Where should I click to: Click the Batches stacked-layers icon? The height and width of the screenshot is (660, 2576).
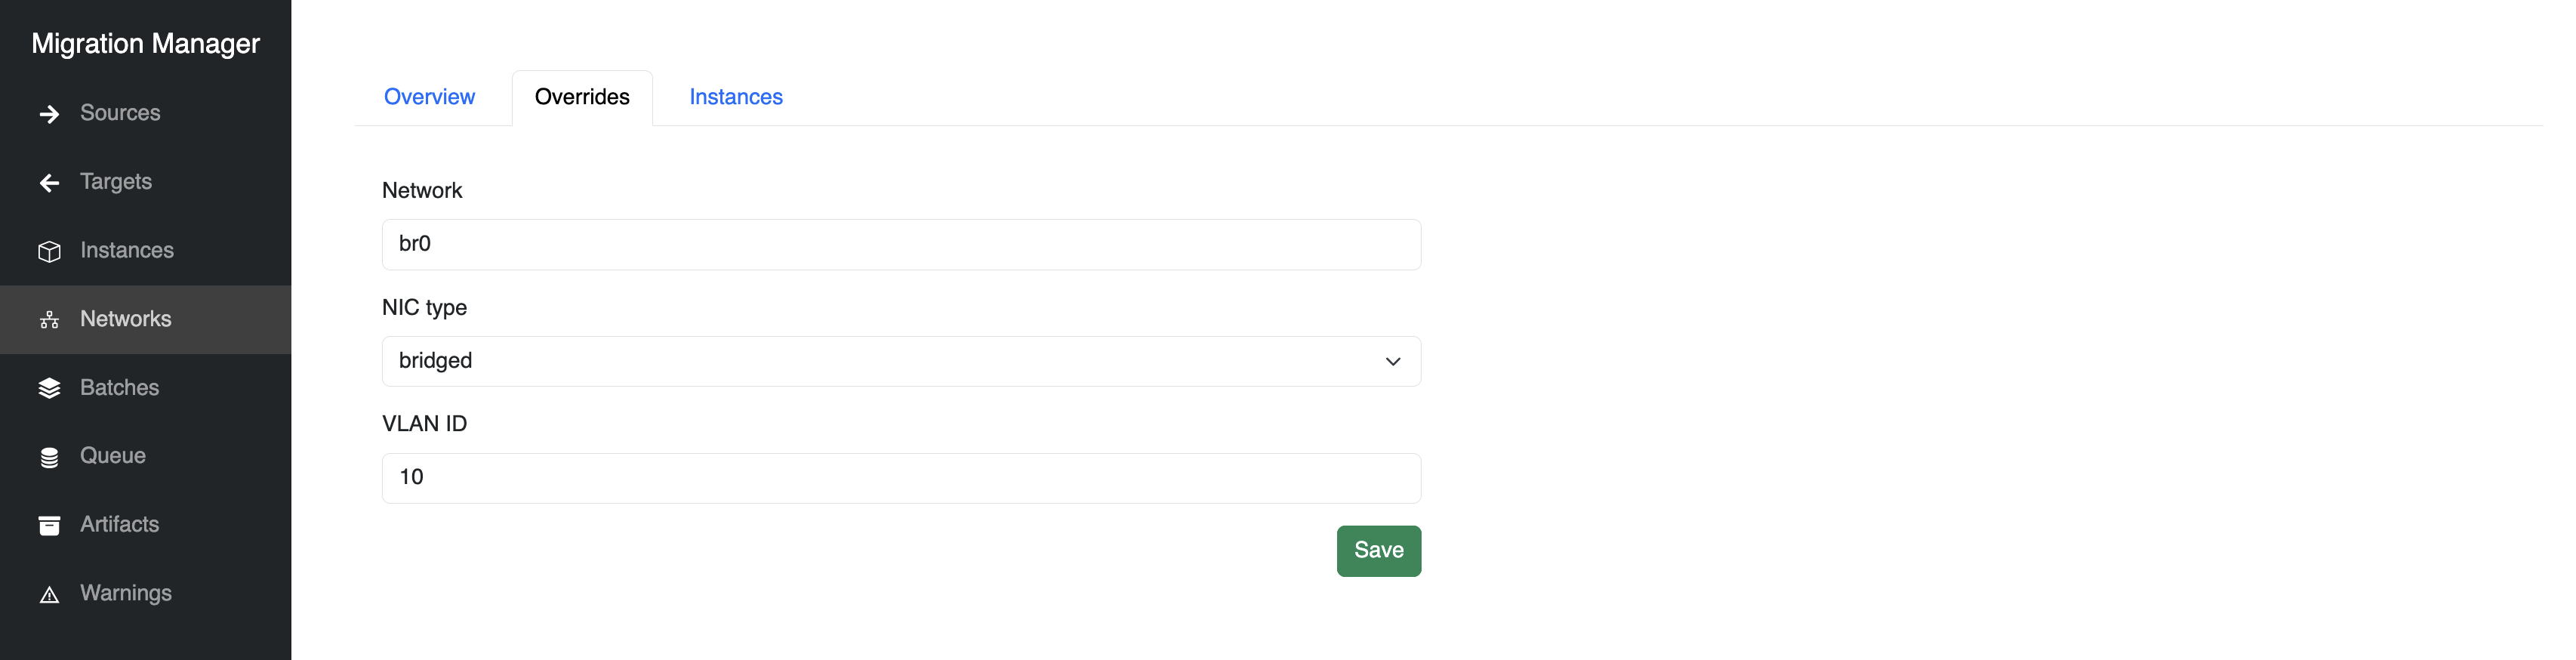tap(49, 387)
